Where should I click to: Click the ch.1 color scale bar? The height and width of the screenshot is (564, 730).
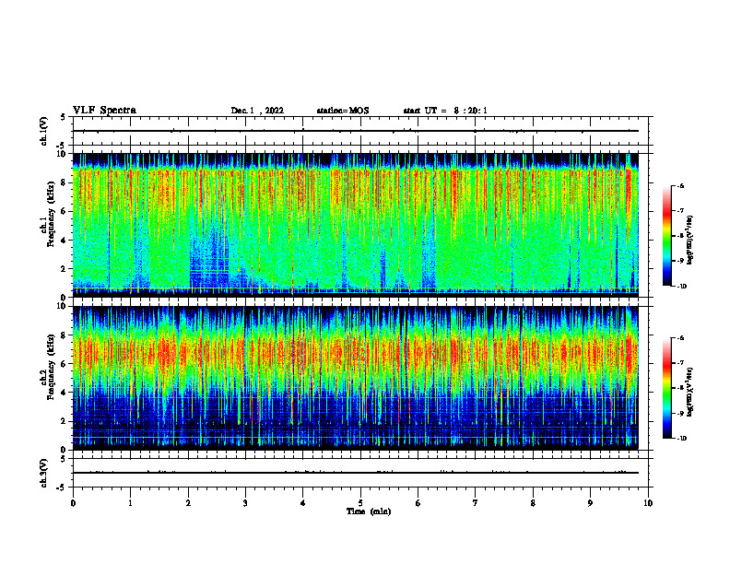(667, 236)
